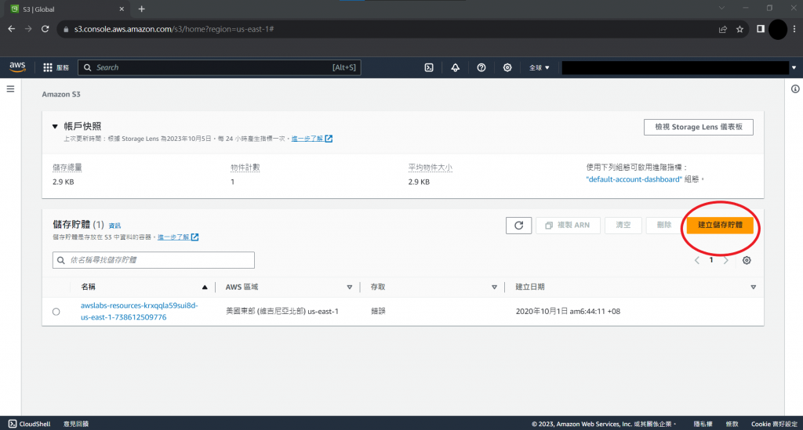This screenshot has height=430, width=803.
Task: Collapse the account snapshot section
Action: 55,126
